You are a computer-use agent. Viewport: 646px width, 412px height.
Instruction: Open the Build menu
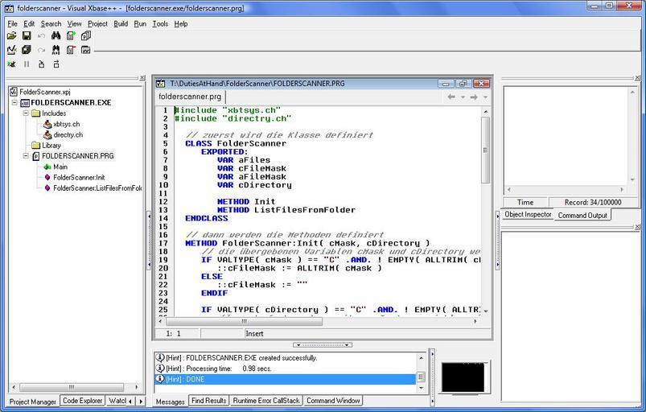tap(121, 23)
